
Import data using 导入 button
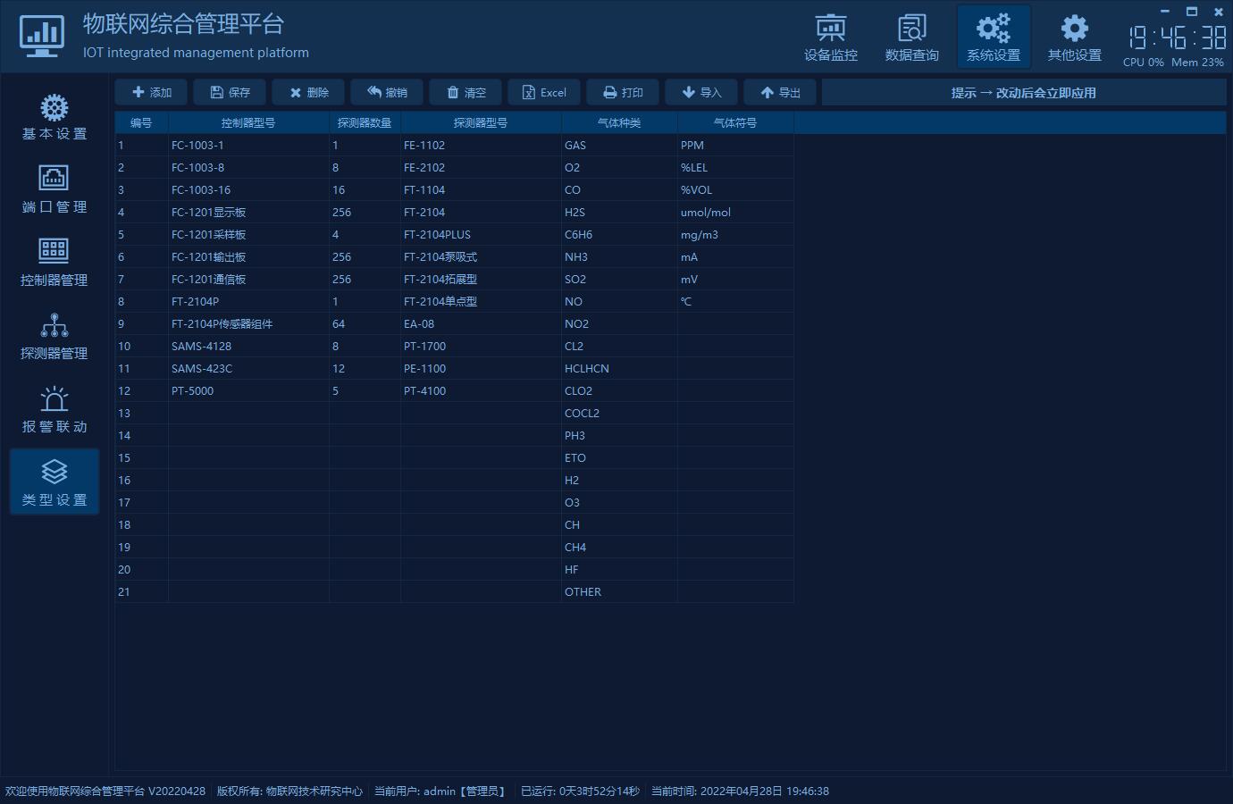tap(701, 92)
